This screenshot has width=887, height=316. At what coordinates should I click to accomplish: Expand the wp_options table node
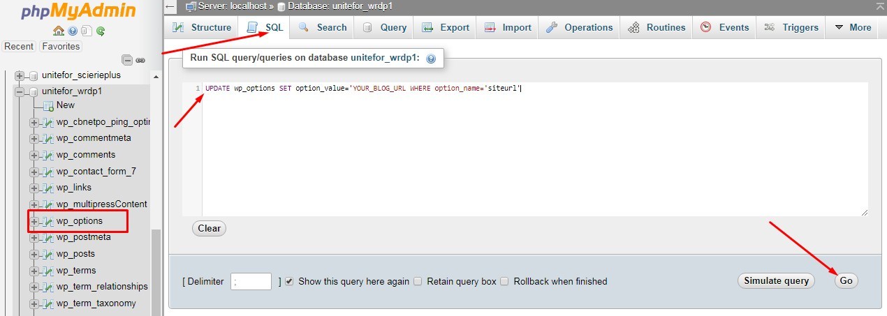(x=34, y=221)
